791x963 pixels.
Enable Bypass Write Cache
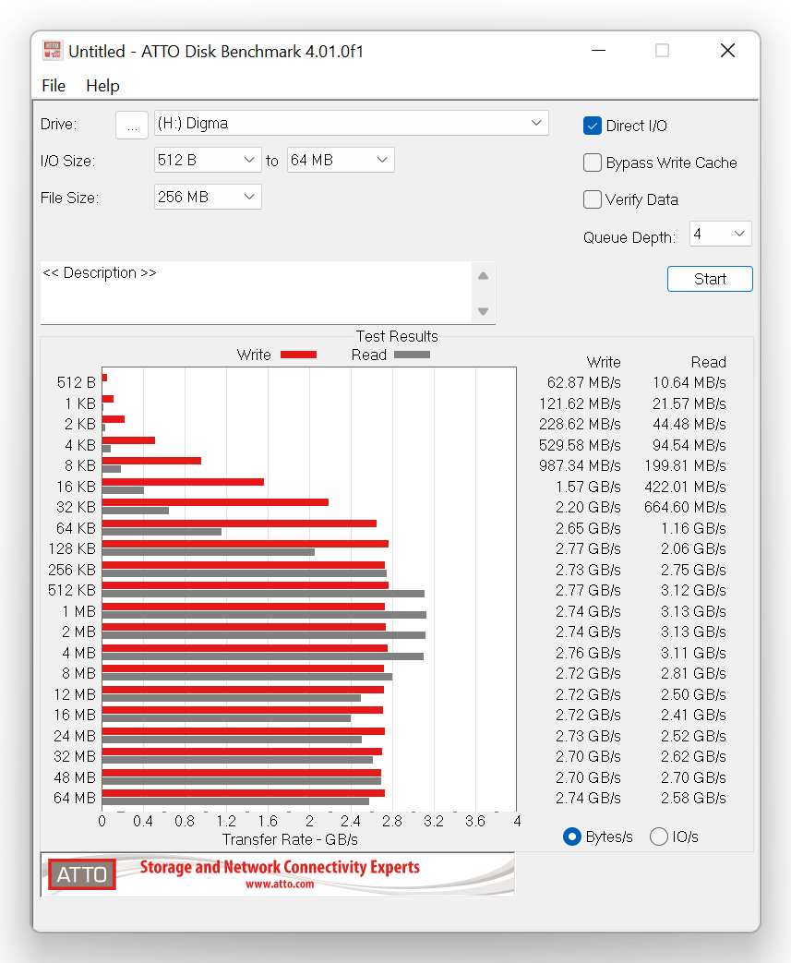coord(593,163)
